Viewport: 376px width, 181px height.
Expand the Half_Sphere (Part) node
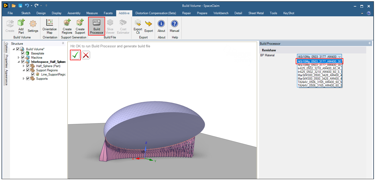[23, 66]
